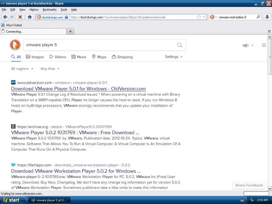Switch to News results tab

(79, 57)
